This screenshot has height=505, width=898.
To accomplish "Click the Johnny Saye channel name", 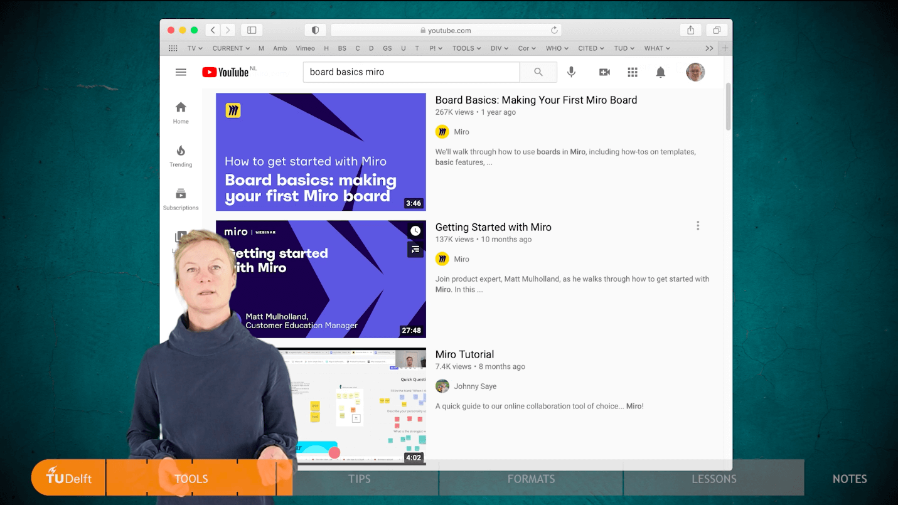I will click(x=475, y=386).
